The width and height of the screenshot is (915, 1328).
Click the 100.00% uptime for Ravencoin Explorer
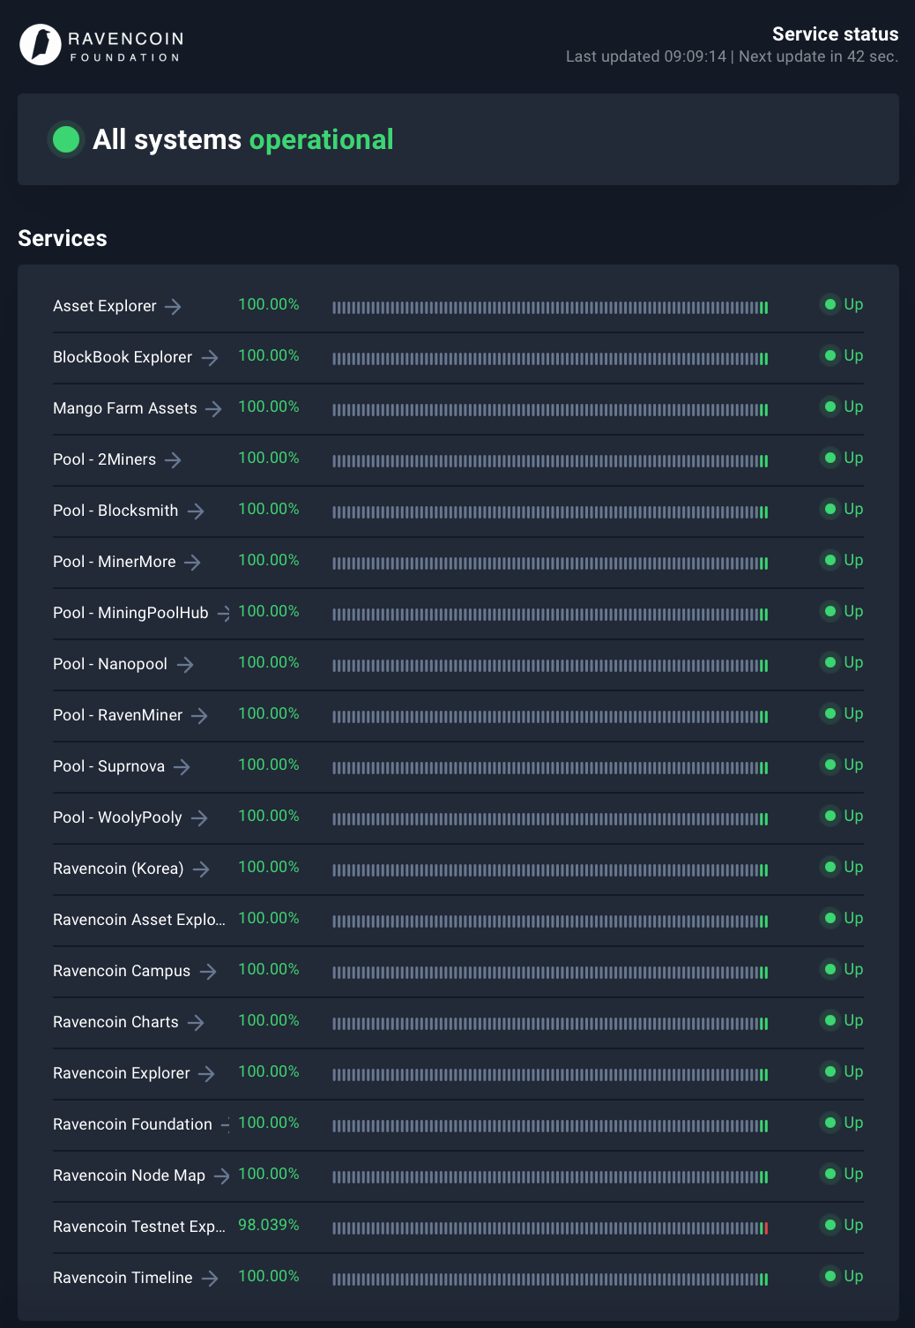pyautogui.click(x=269, y=1071)
